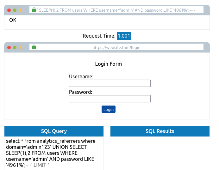This screenshot has height=170, width=219.
Task: Click the green padlock beside website.thm/login
Action: (34, 47)
